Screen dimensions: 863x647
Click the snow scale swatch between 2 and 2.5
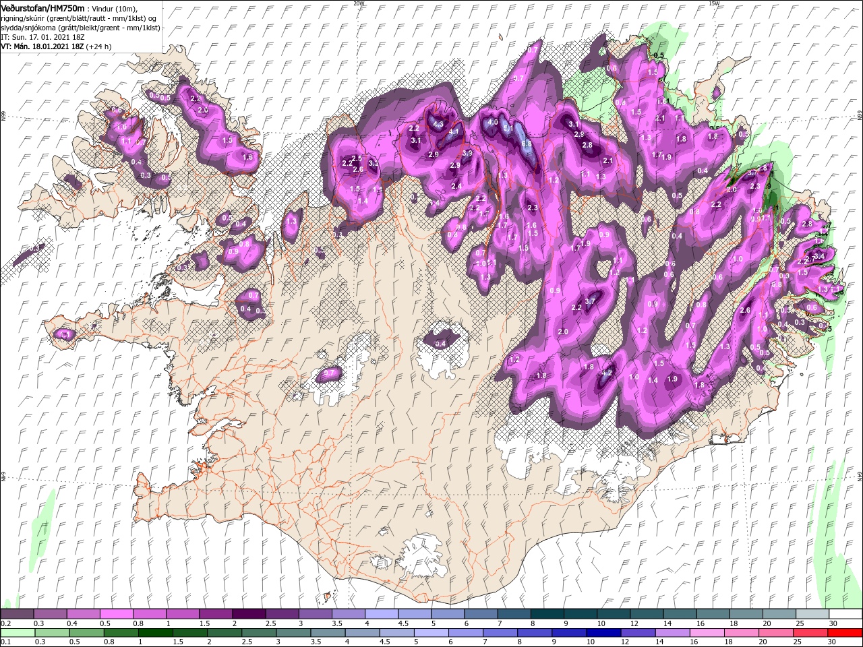[248, 614]
